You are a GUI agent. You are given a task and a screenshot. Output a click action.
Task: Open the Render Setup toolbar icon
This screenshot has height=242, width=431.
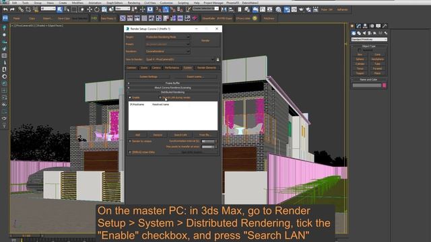pos(287,9)
